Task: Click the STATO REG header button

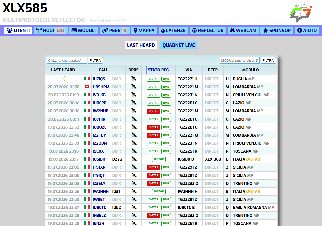Action: (x=158, y=70)
